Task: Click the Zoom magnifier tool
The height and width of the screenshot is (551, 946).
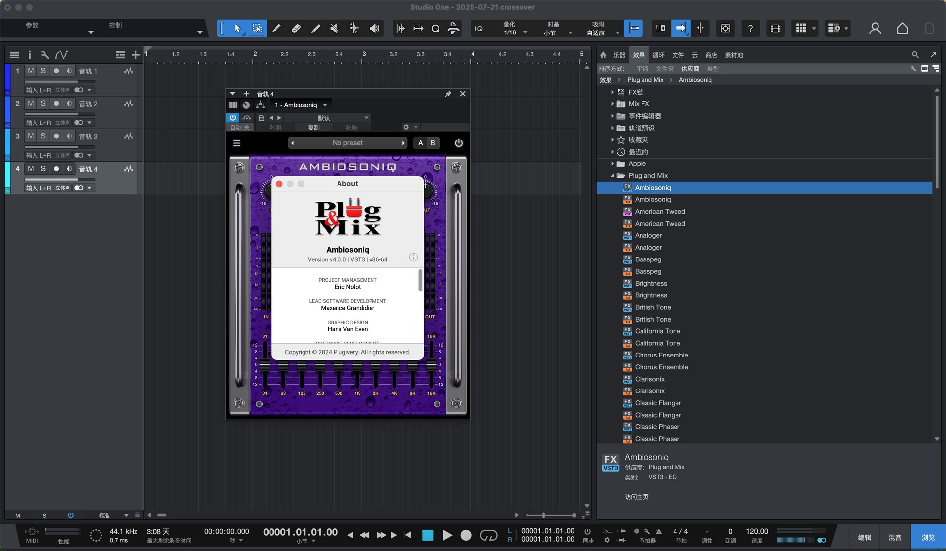Action: pos(436,29)
